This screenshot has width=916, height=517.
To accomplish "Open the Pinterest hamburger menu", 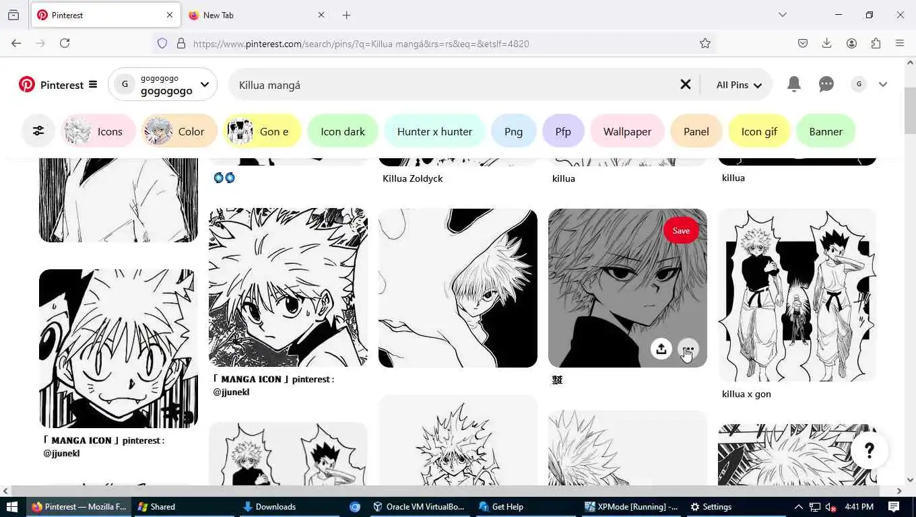I will [x=93, y=85].
